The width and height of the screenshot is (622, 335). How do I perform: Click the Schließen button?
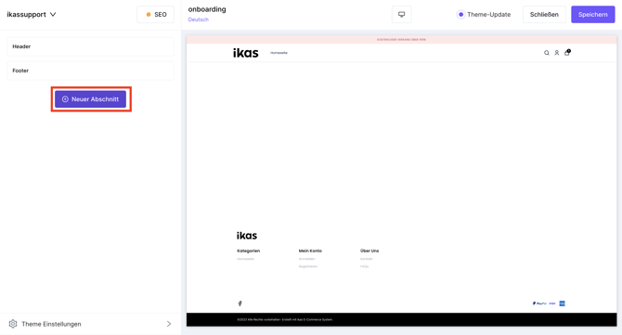544,14
